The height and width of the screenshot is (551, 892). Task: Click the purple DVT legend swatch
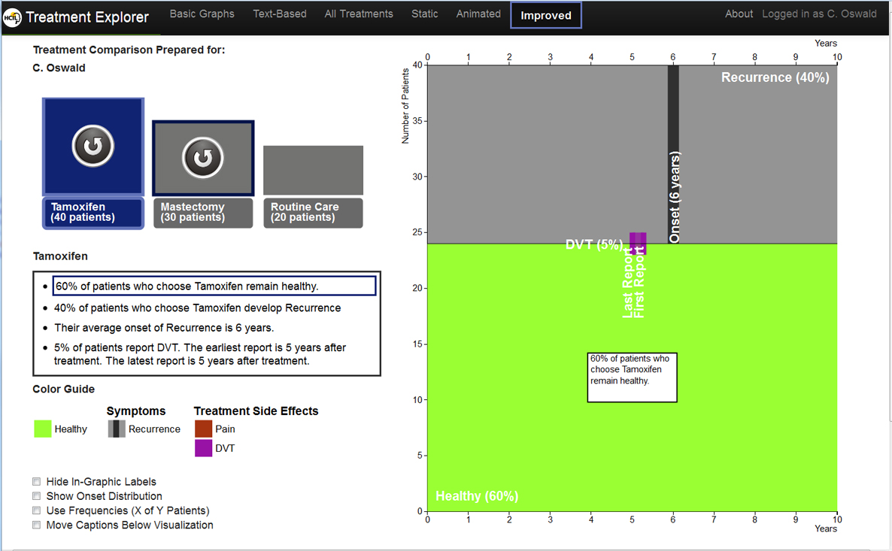click(204, 449)
